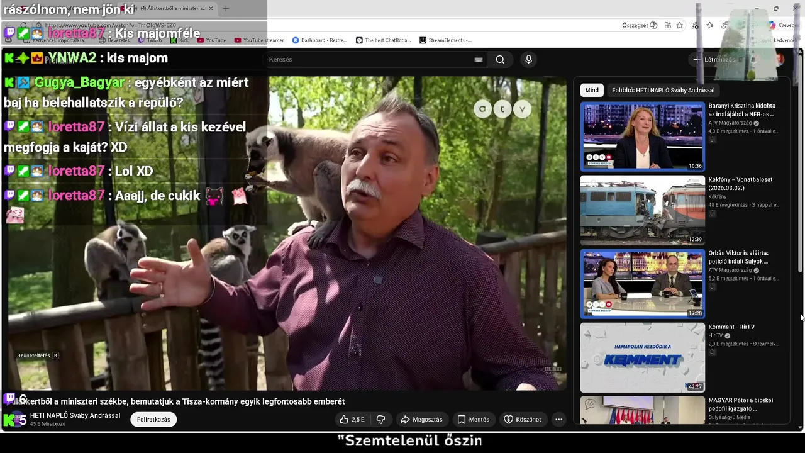Open YouTube bookmark in favorites bar

coord(211,40)
